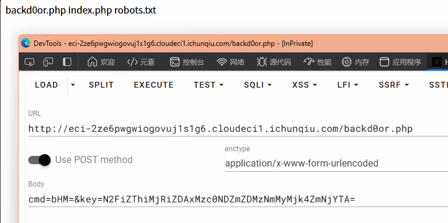Open the 内存 memory tab

click(x=355, y=62)
